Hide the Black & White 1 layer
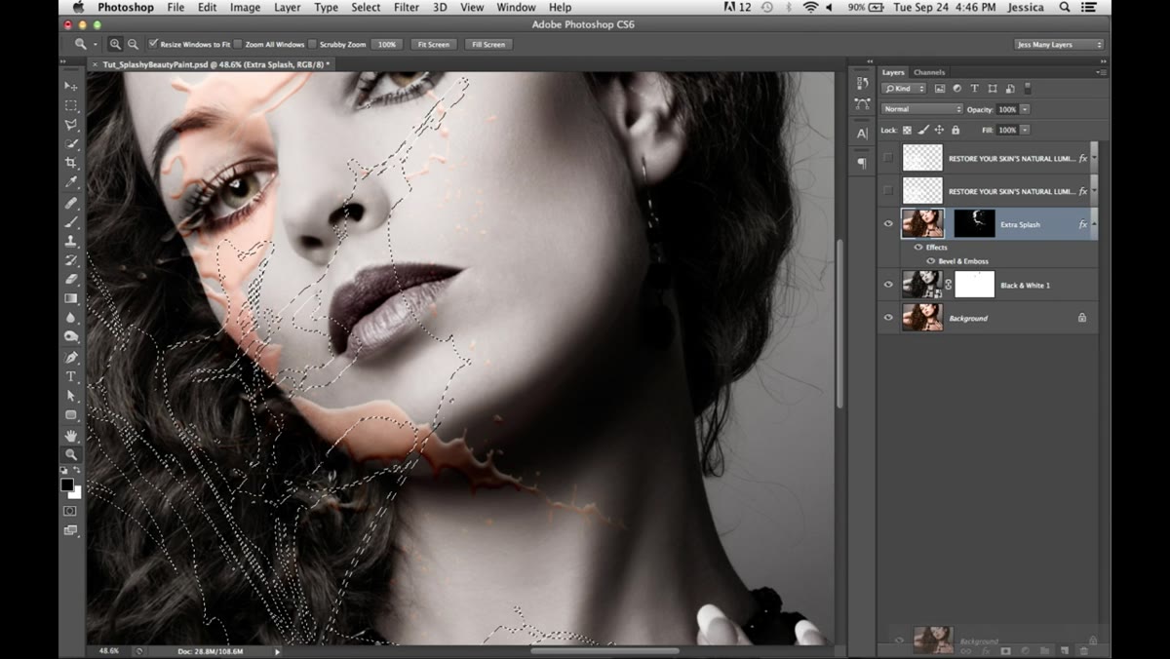This screenshot has width=1170, height=659. (x=888, y=285)
